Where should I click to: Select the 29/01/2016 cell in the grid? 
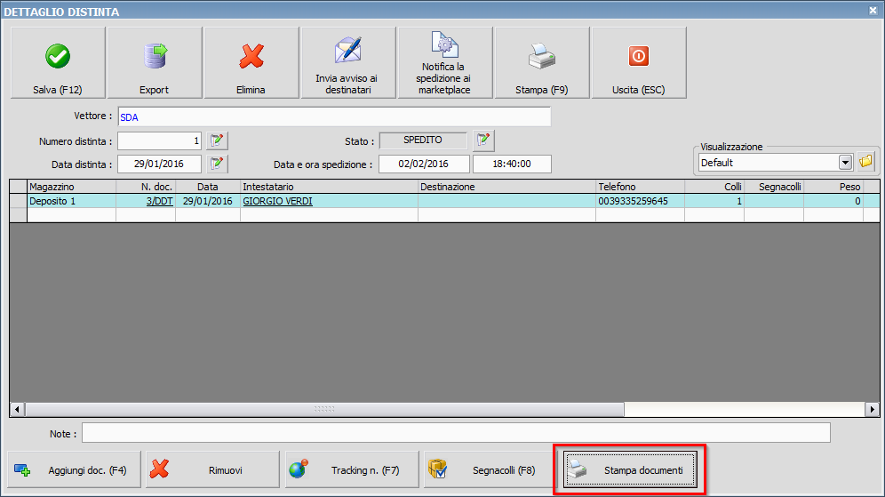click(207, 201)
